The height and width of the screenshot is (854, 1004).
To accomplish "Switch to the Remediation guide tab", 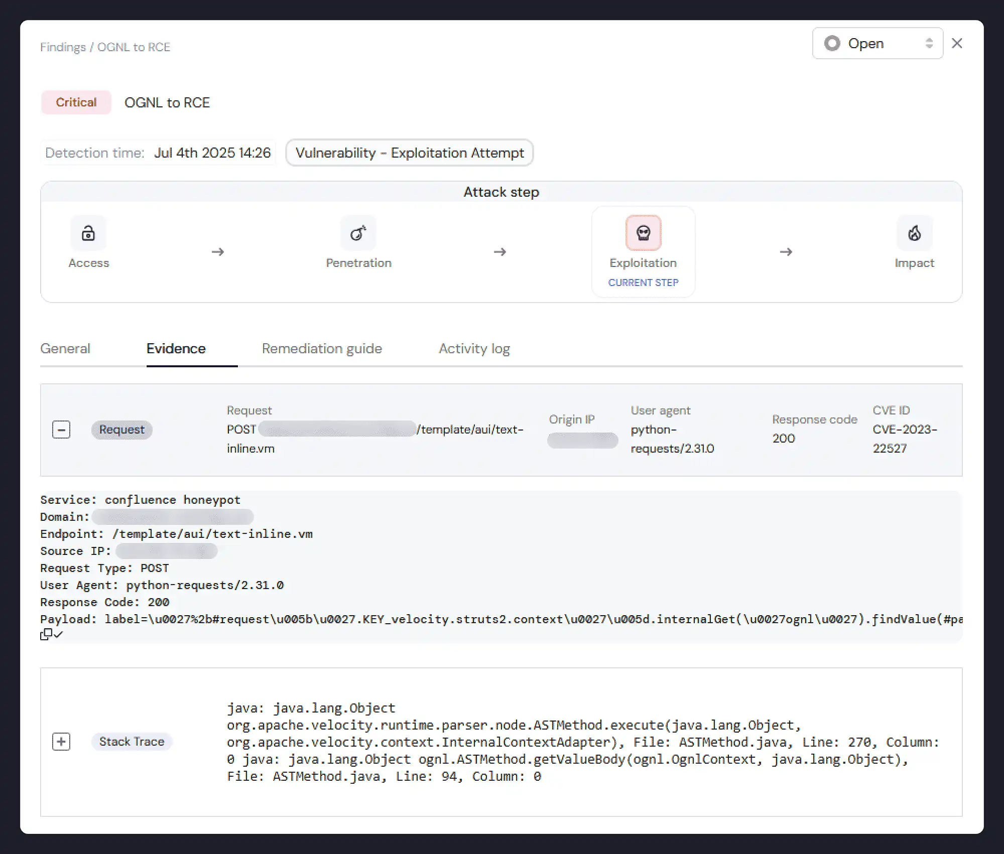I will pyautogui.click(x=322, y=348).
